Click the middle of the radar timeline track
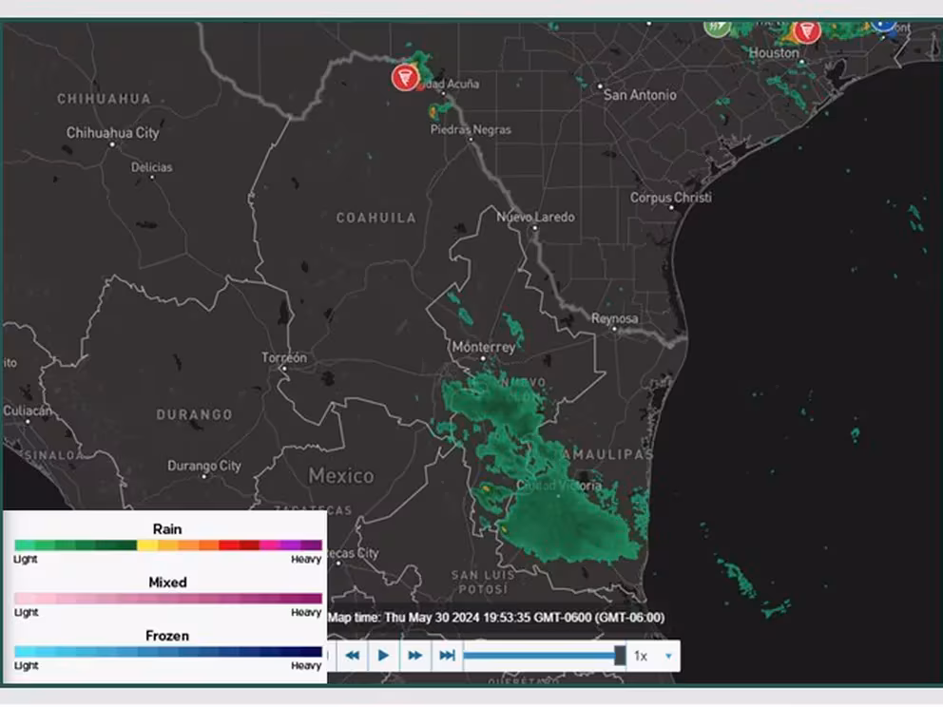This screenshot has height=707, width=943. 540,656
